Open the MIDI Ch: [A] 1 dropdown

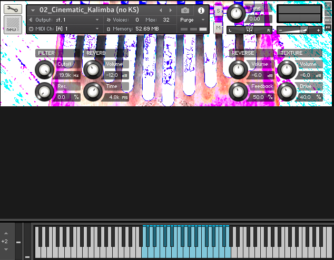(64, 29)
